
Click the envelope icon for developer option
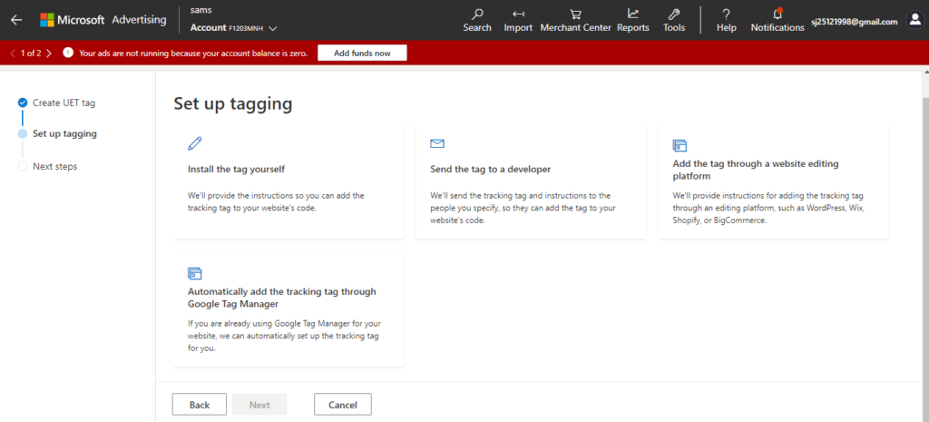(x=437, y=143)
